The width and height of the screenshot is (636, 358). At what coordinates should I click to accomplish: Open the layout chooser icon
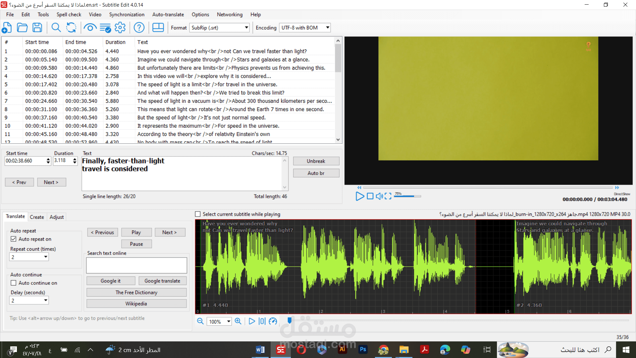click(158, 28)
